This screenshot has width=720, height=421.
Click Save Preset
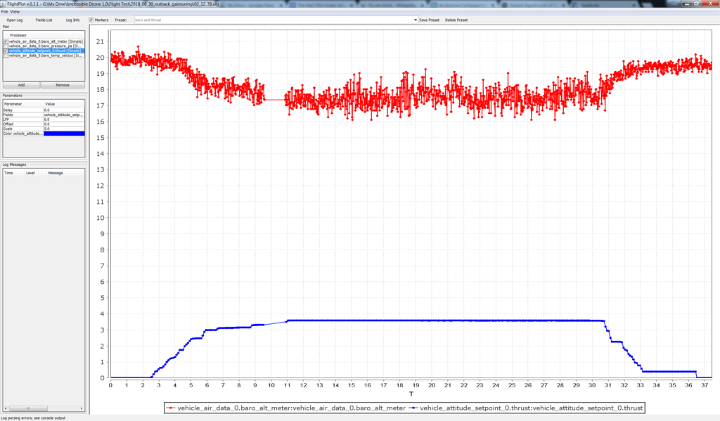point(429,20)
